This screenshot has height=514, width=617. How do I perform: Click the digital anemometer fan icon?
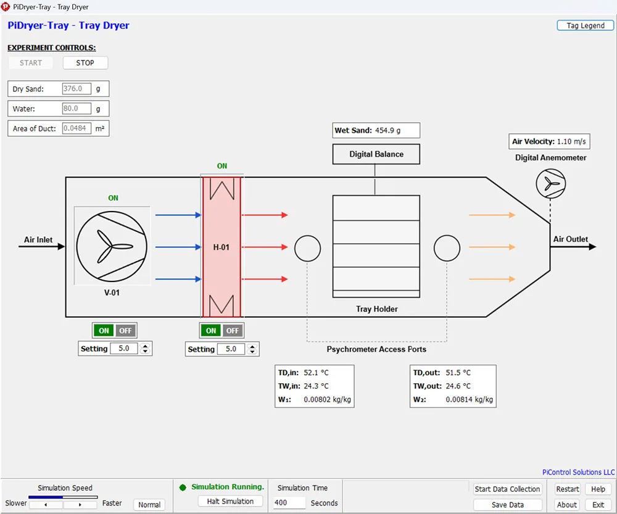[x=550, y=183]
